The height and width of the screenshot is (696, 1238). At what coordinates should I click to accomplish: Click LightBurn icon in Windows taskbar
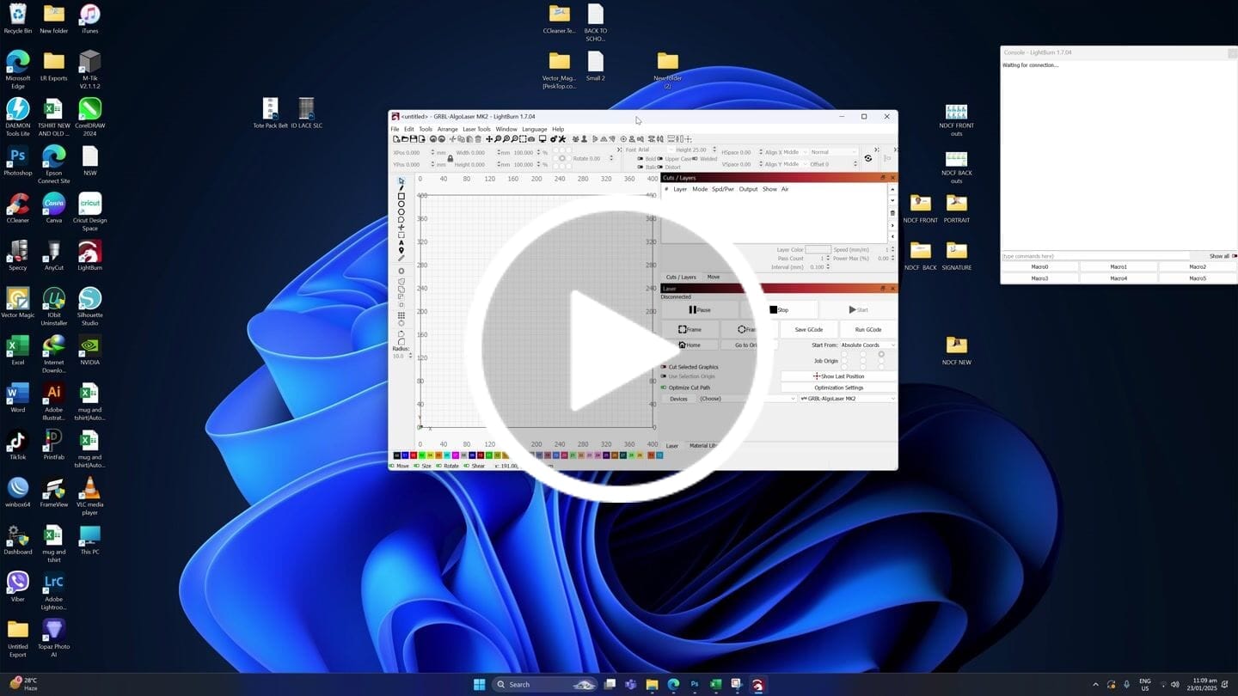(x=757, y=684)
